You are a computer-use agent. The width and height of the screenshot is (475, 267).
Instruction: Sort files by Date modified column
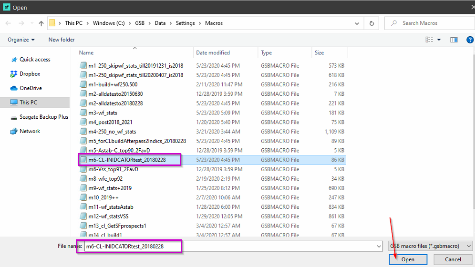tap(213, 53)
